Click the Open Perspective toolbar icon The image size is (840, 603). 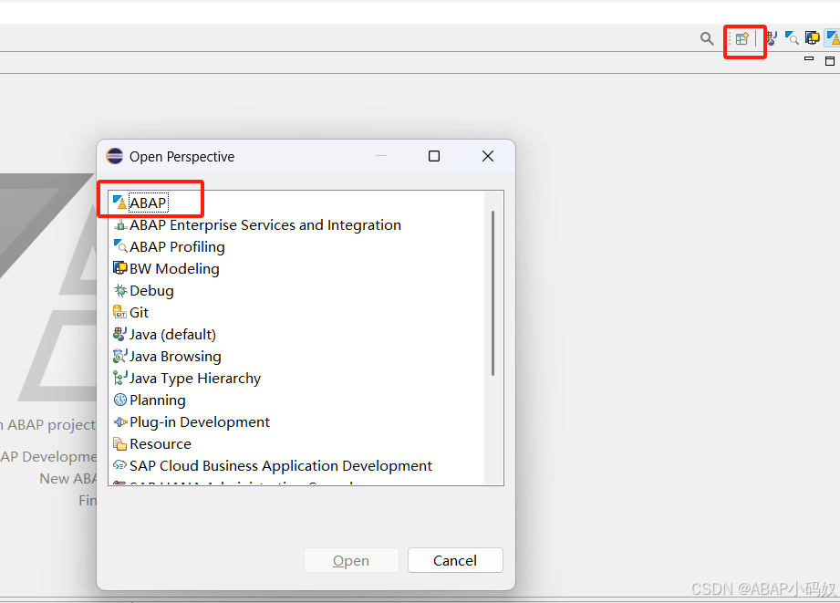742,38
